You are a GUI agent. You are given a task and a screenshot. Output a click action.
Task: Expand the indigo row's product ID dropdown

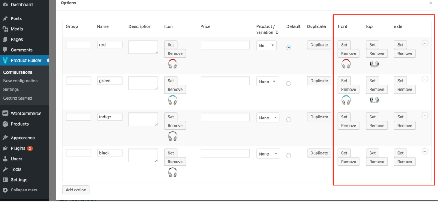268,118
